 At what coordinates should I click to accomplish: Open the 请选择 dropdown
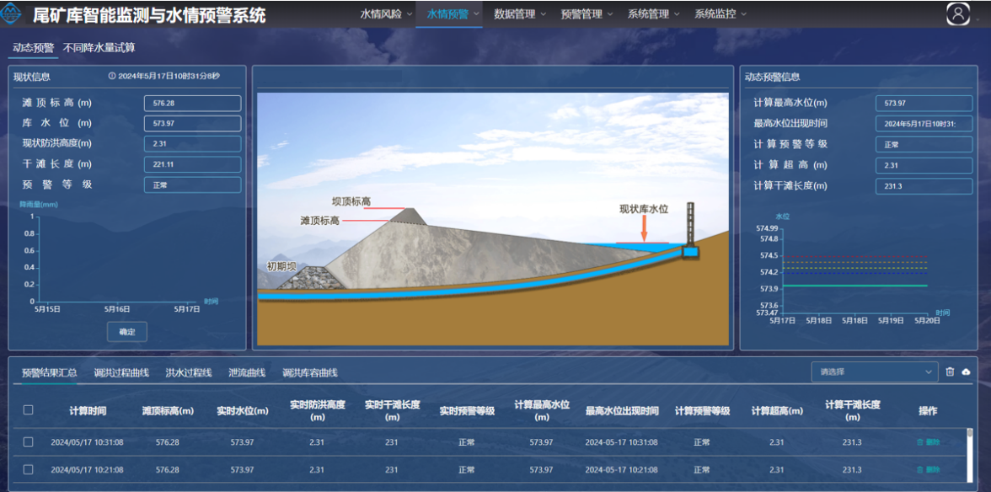pos(874,372)
